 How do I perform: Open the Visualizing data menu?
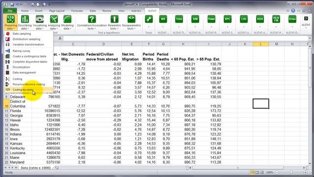click(40, 22)
